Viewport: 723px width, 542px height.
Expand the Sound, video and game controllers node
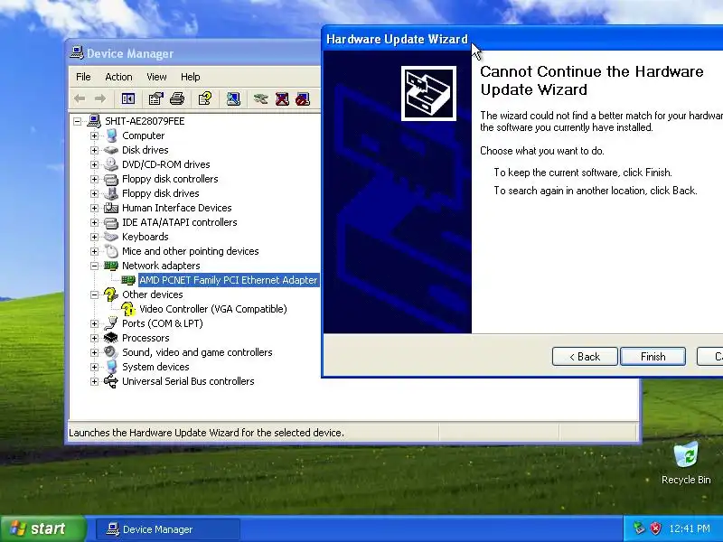click(94, 352)
